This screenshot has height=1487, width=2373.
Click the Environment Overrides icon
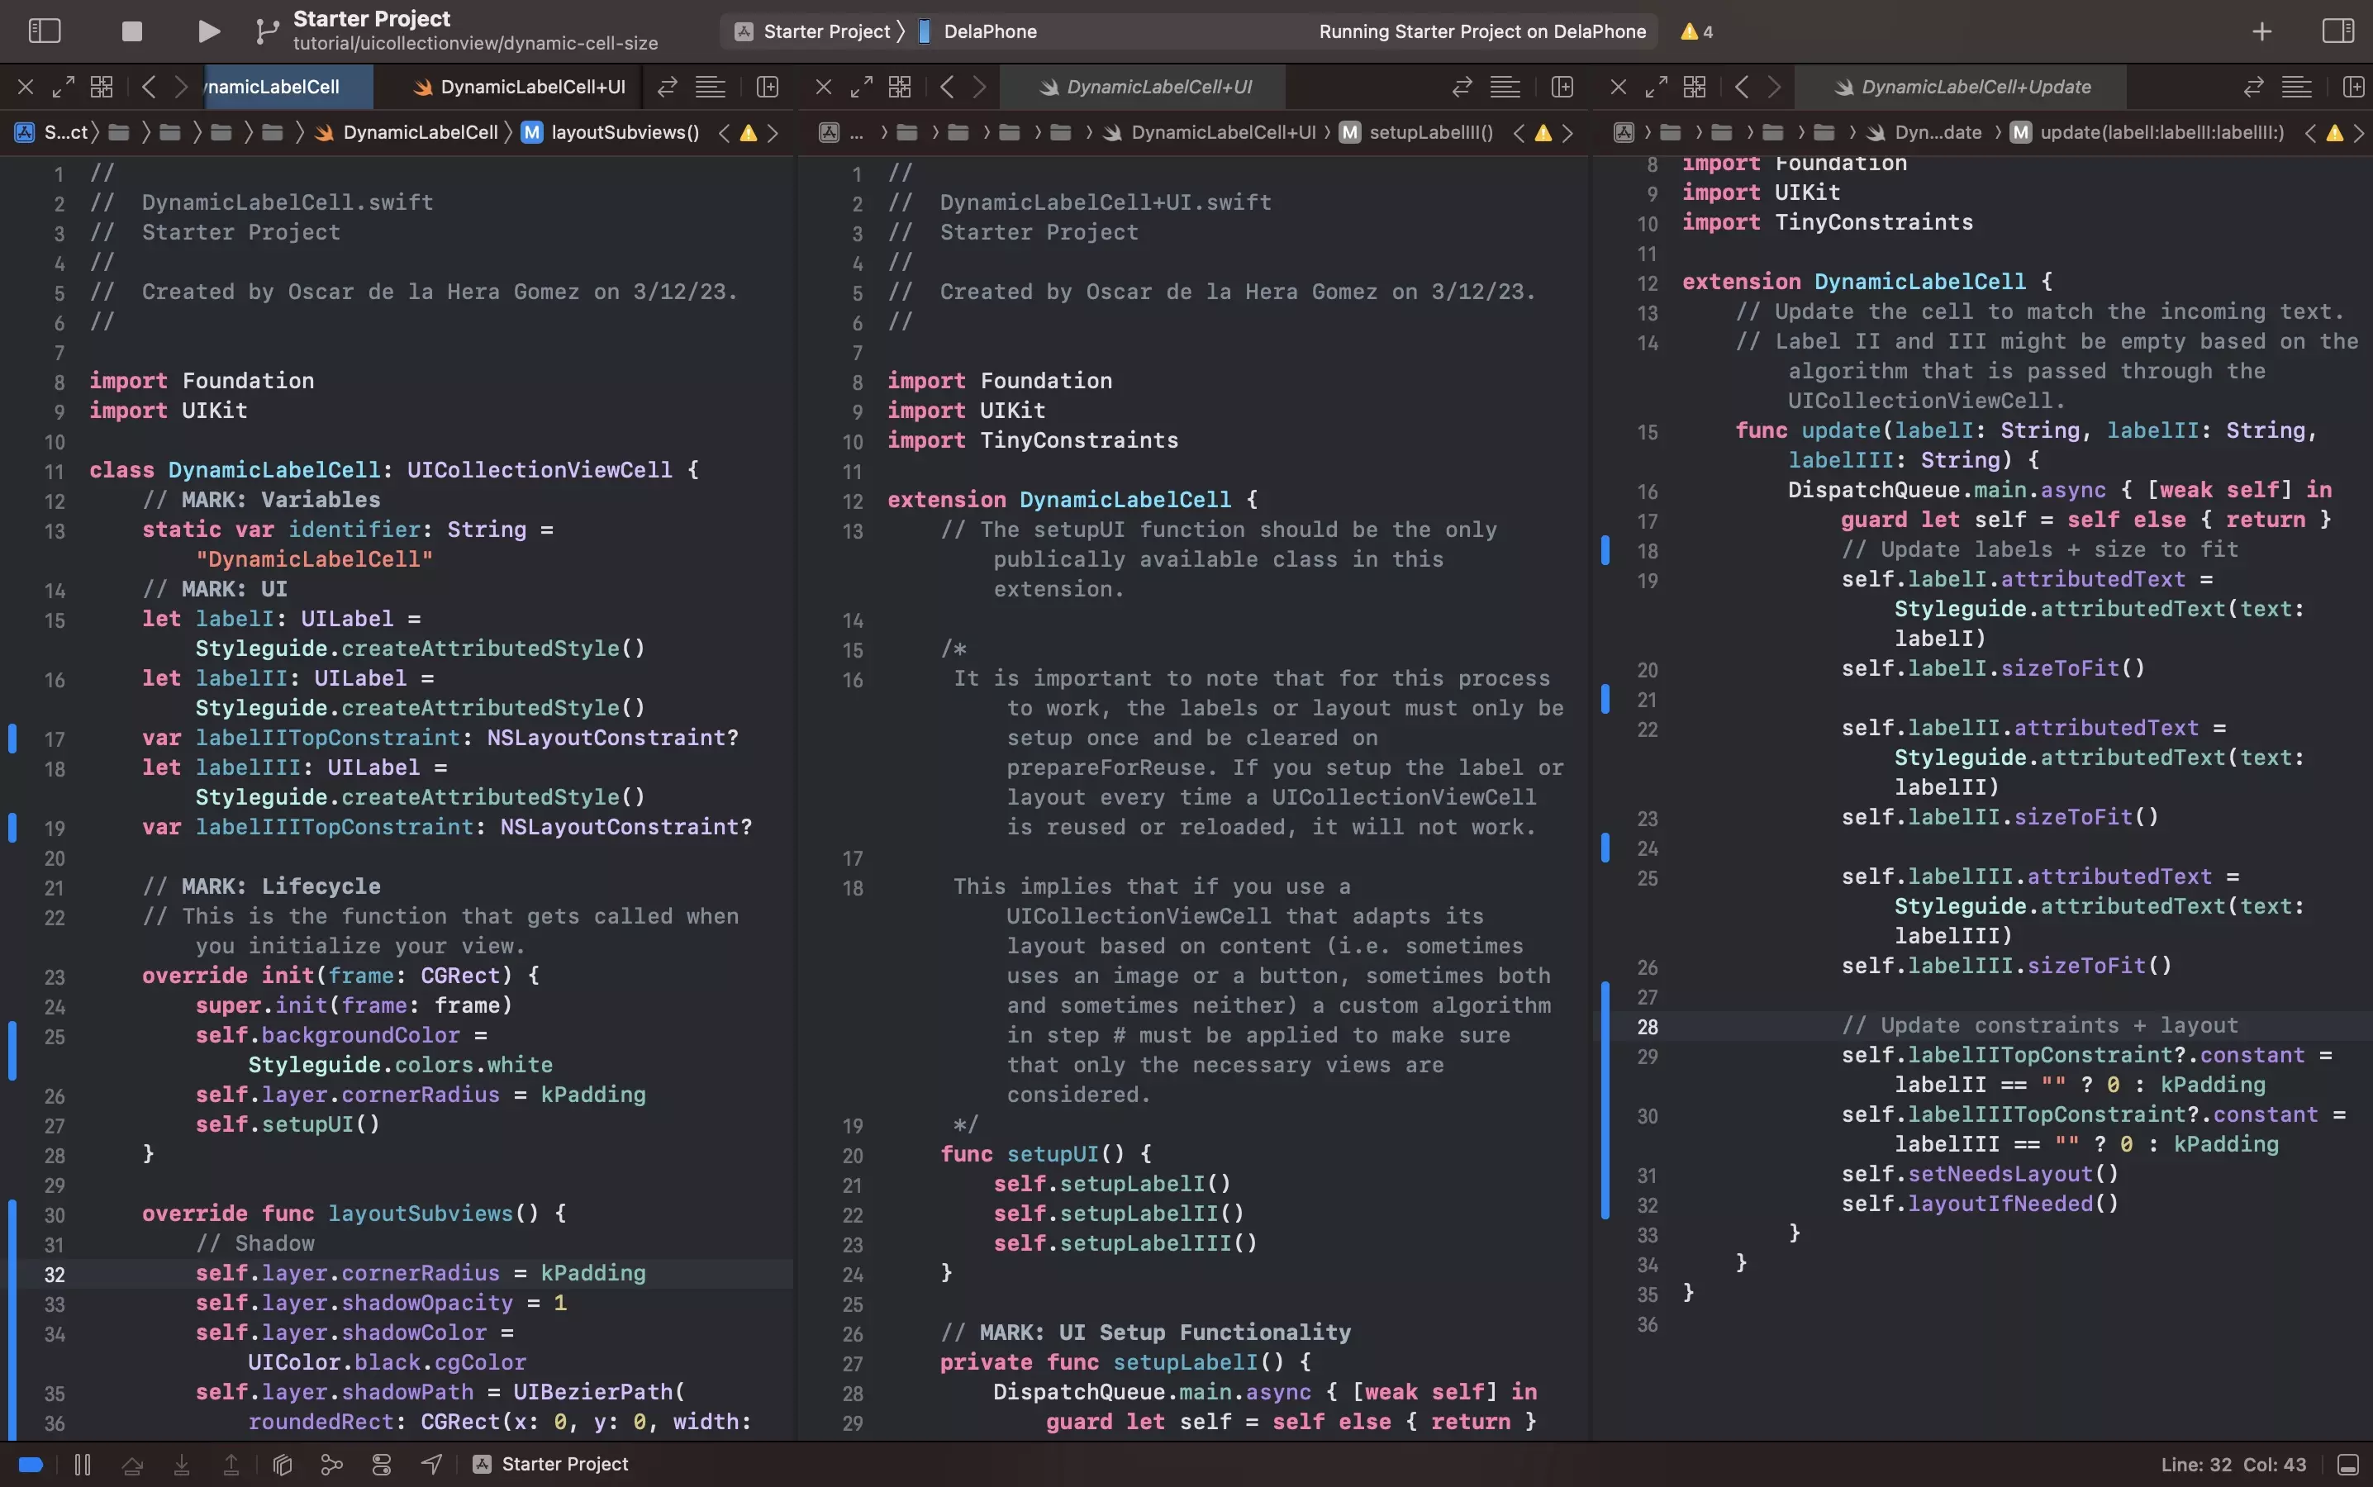tap(382, 1465)
